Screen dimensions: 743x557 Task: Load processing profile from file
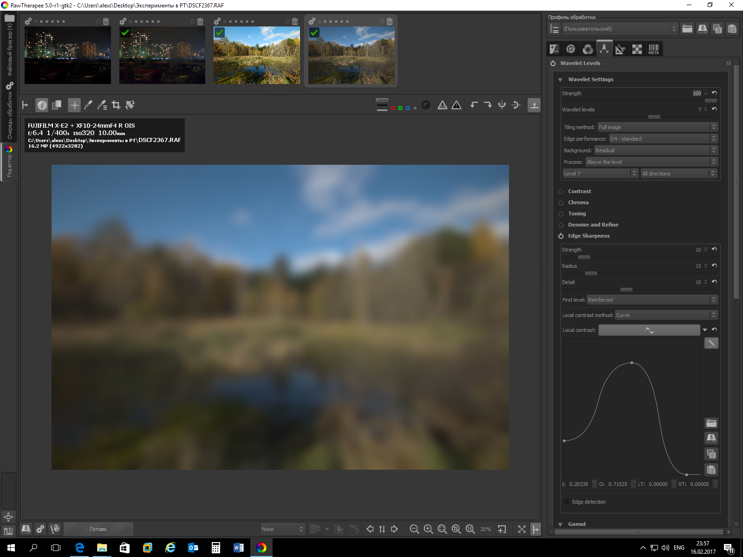point(687,29)
